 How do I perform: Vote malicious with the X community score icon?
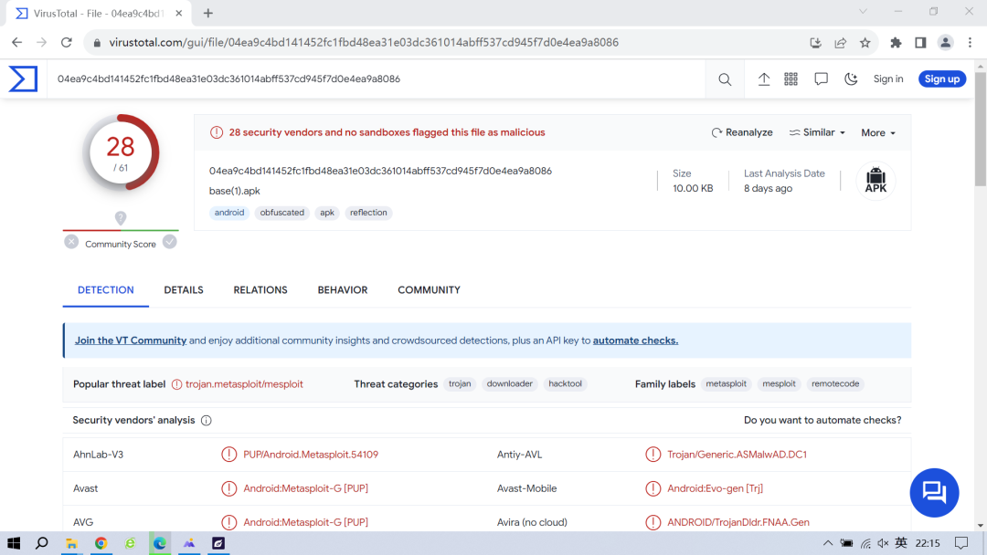pos(71,242)
